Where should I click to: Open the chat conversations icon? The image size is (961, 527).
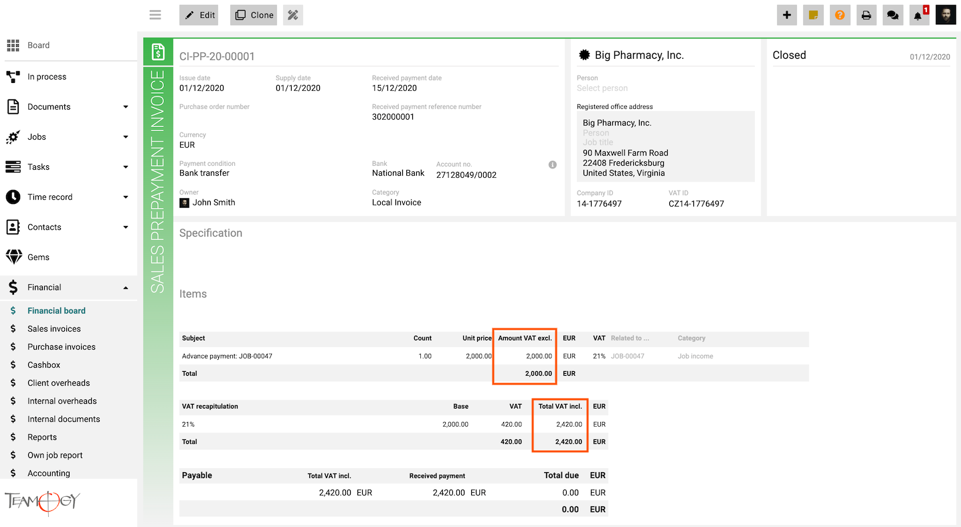click(892, 15)
